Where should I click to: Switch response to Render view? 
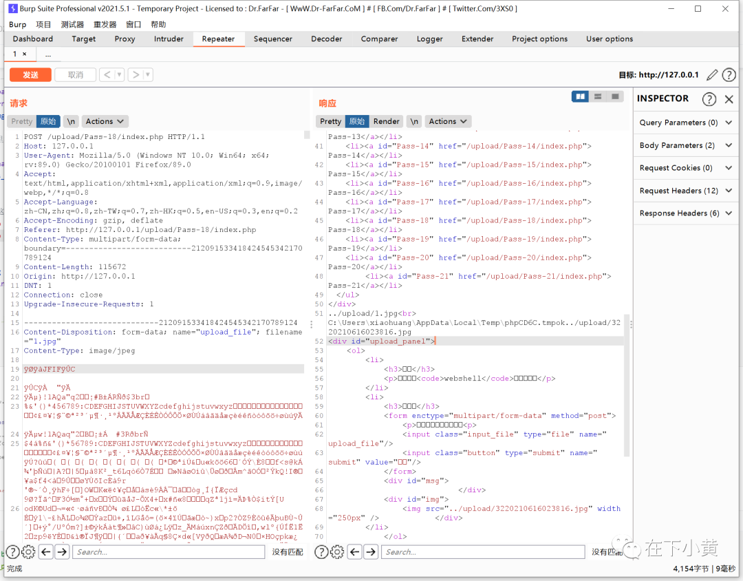(386, 121)
